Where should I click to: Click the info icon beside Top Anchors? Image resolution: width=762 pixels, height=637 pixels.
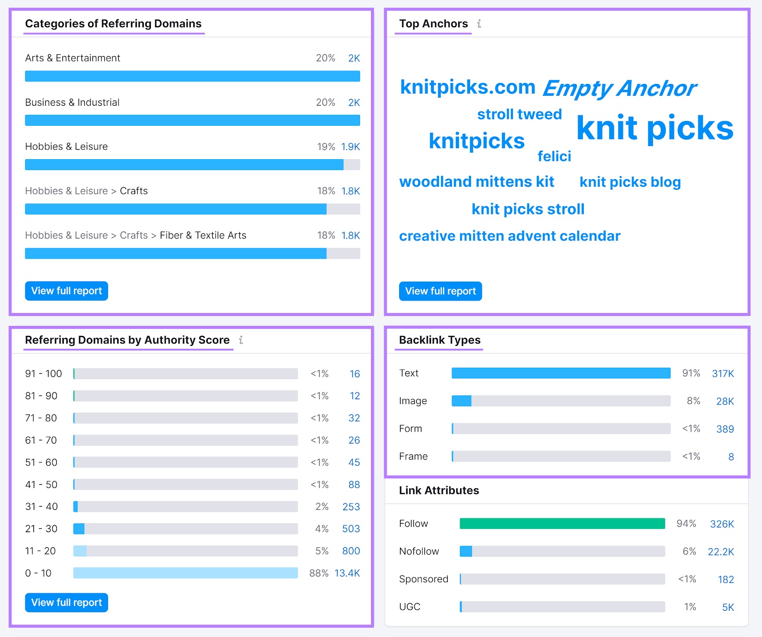pyautogui.click(x=479, y=23)
